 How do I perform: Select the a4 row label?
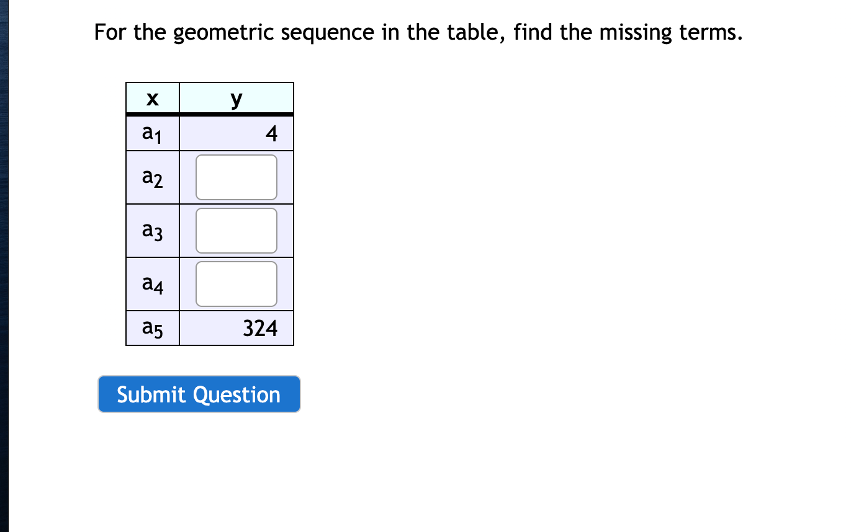[x=152, y=285]
